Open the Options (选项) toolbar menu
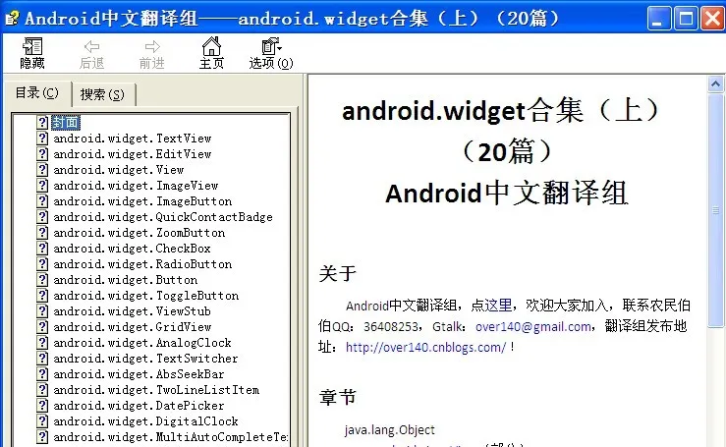 [x=271, y=53]
